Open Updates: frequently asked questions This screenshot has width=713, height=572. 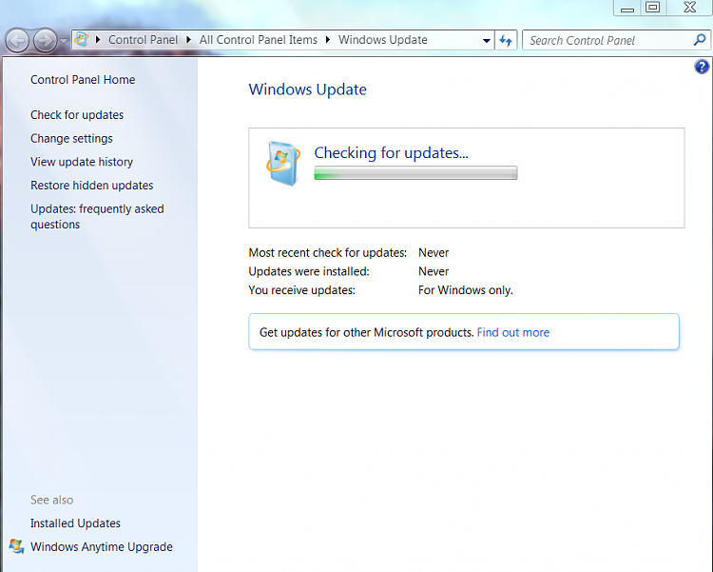[97, 216]
